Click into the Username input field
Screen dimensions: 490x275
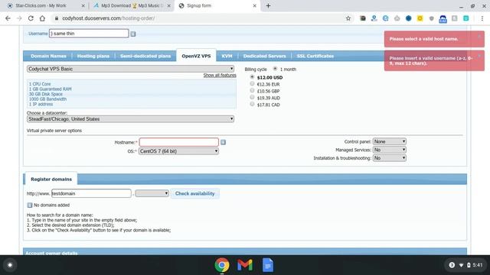(x=89, y=34)
